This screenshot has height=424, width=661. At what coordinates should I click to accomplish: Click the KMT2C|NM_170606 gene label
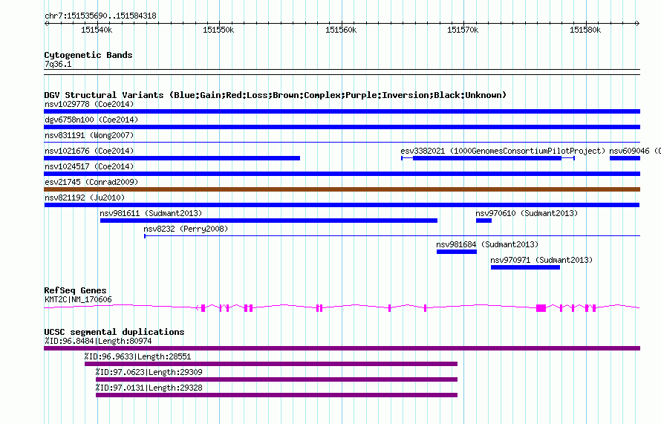click(78, 300)
